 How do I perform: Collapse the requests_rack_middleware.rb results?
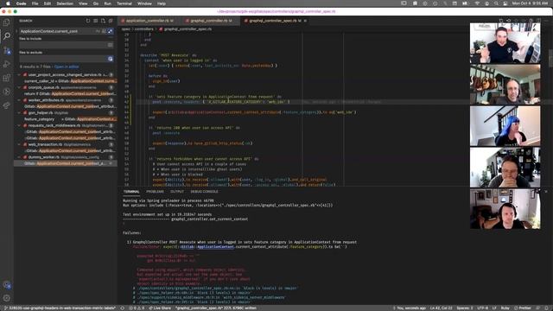(19, 125)
